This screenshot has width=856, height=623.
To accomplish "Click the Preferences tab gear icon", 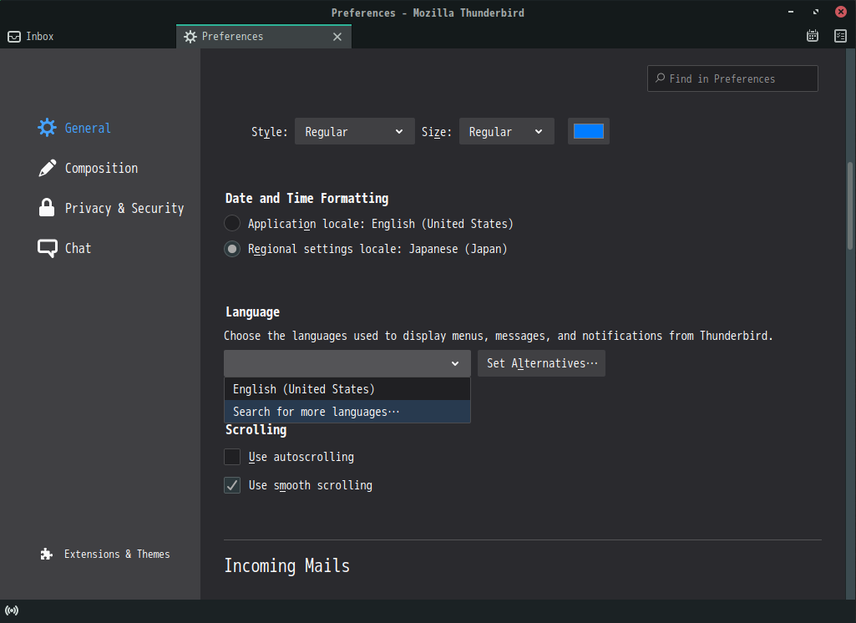I will (x=190, y=37).
